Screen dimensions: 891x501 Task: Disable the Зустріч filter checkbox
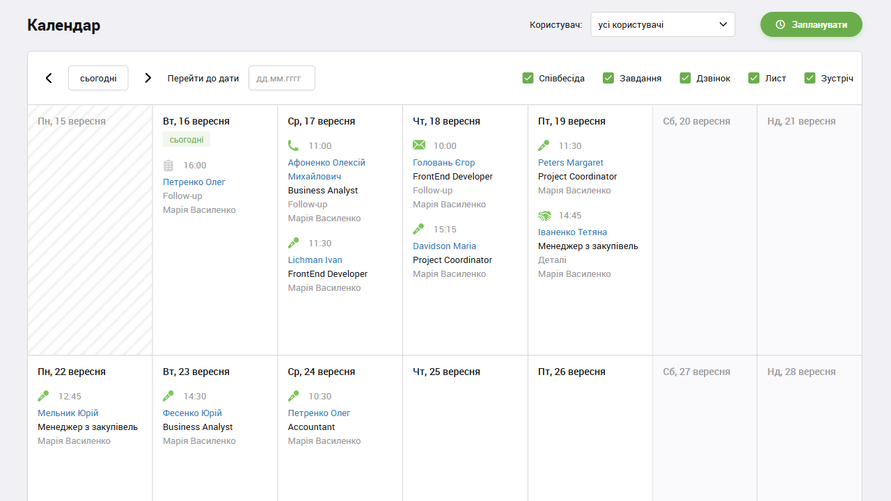[x=810, y=78]
